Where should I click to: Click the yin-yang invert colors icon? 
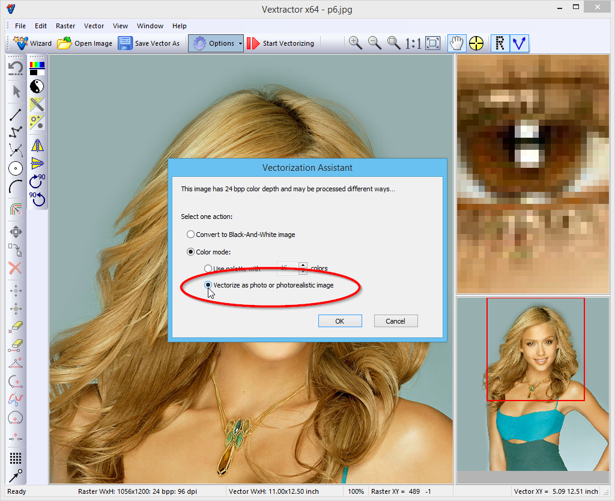[x=37, y=85]
